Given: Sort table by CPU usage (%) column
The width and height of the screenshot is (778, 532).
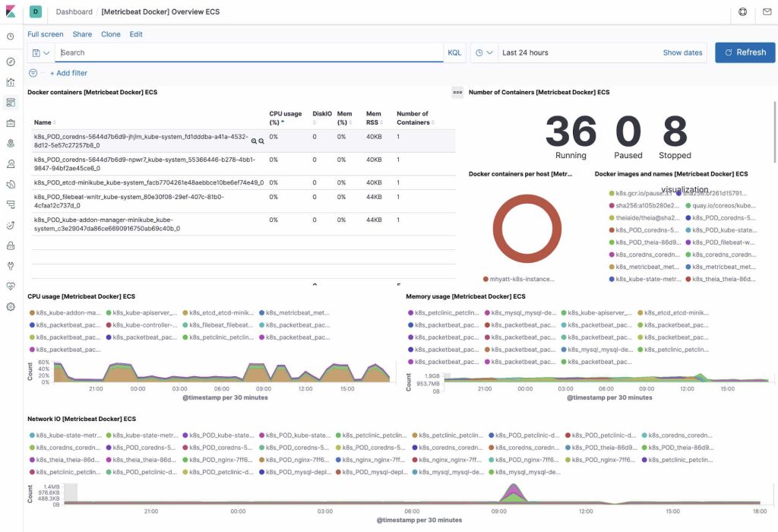Looking at the screenshot, I should pos(286,118).
